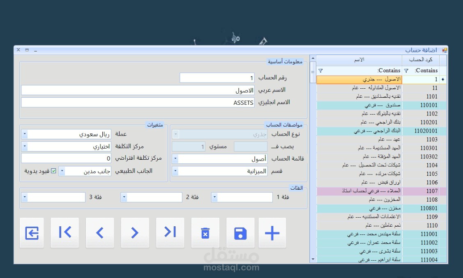Select account row 1110 ذمم عاملين
Image resolution: width=463 pixels, height=278 pixels.
(381, 225)
